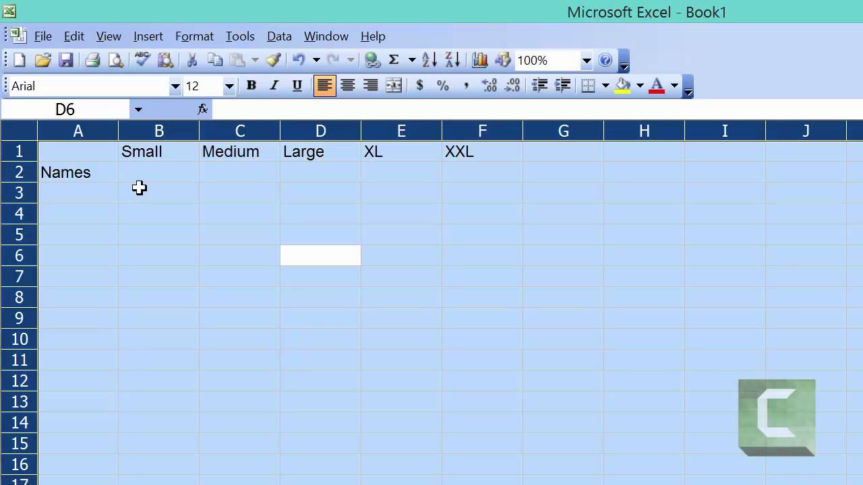Viewport: 863px width, 485px height.
Task: Click the Drawing toolbar icon
Action: 503,61
